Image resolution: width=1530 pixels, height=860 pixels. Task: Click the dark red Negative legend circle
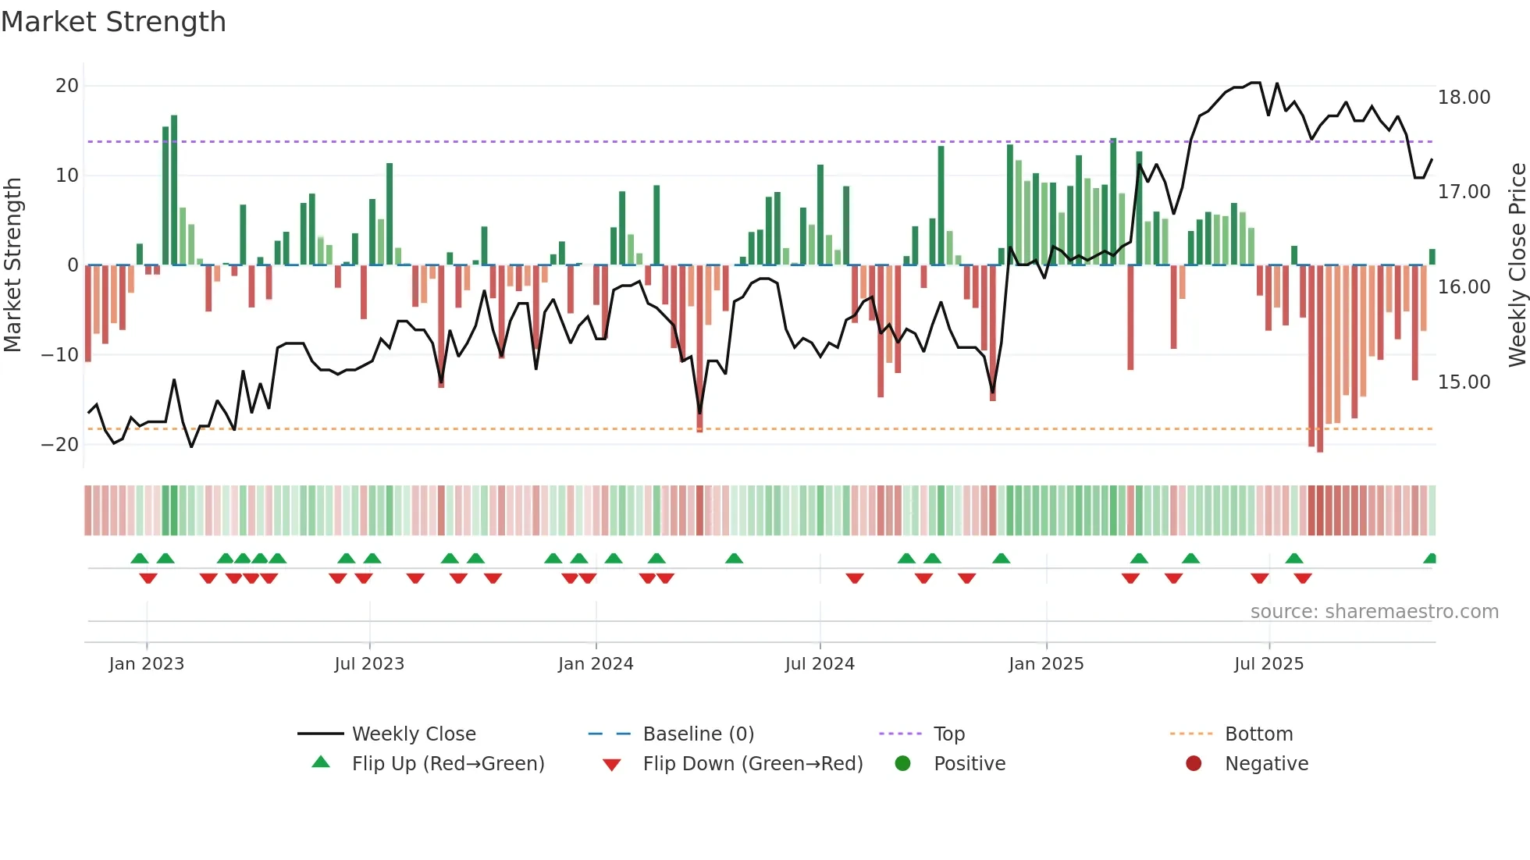pyautogui.click(x=1194, y=763)
